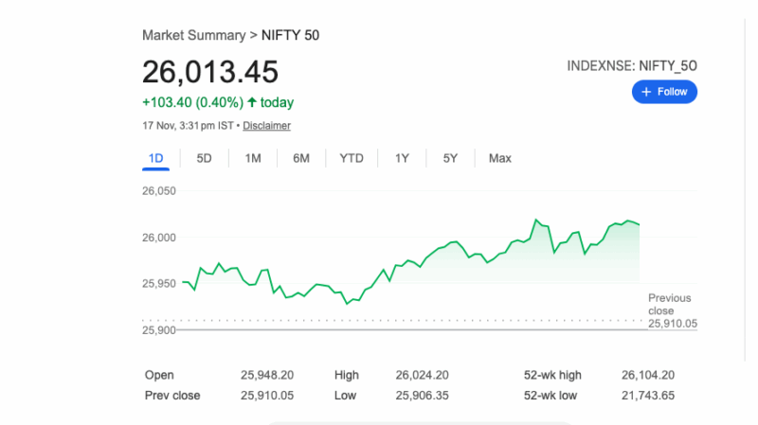Select the 1Y range tab
758x425 pixels.
(402, 158)
